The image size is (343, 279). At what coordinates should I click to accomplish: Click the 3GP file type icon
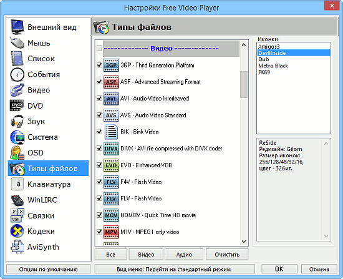[x=111, y=66]
